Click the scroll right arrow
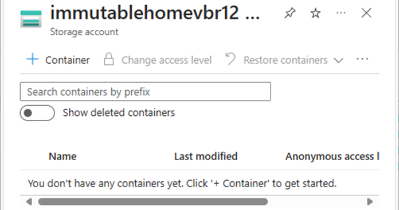399x210 pixels. click(x=370, y=202)
